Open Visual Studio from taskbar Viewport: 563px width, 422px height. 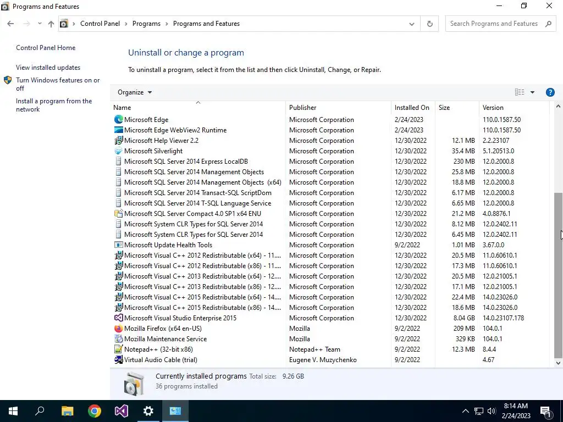[122, 411]
